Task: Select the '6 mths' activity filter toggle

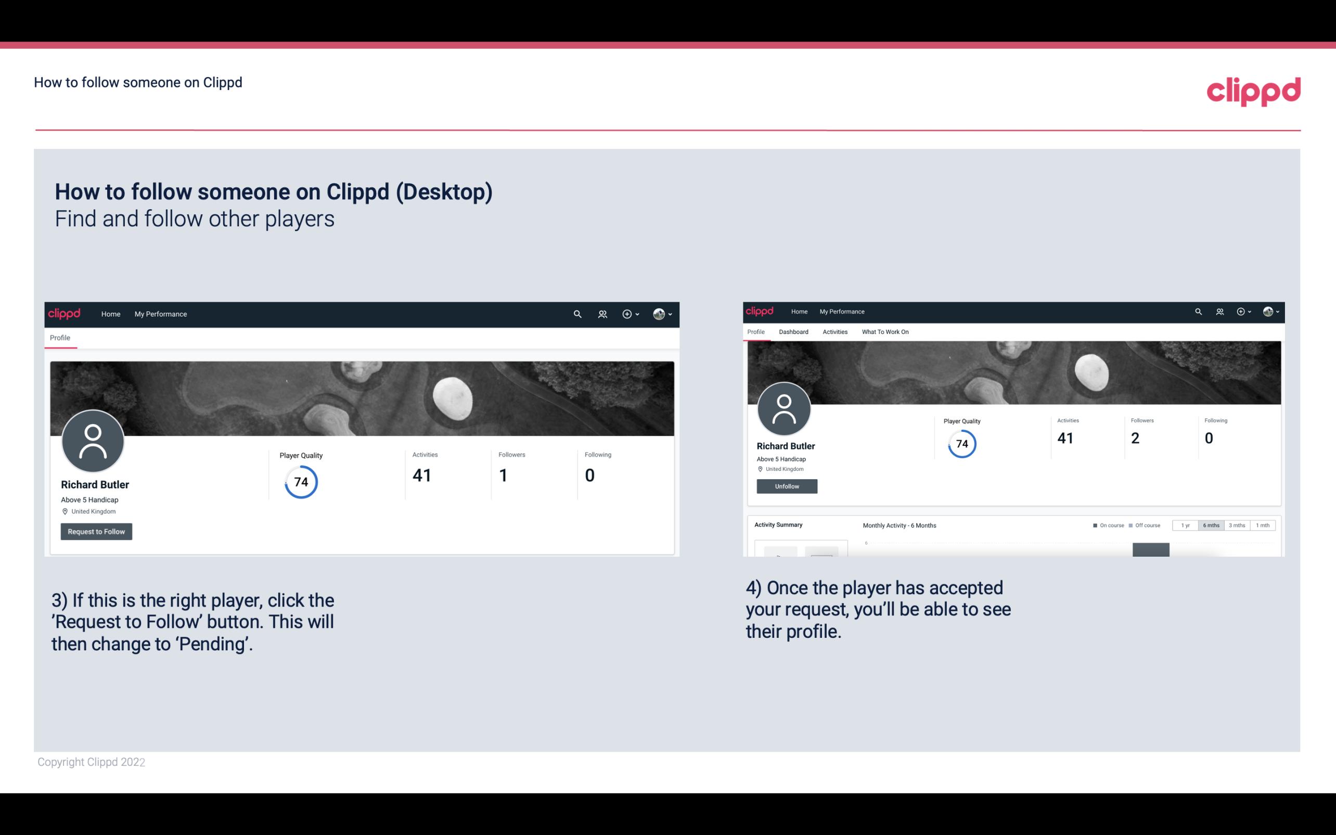Action: point(1210,525)
